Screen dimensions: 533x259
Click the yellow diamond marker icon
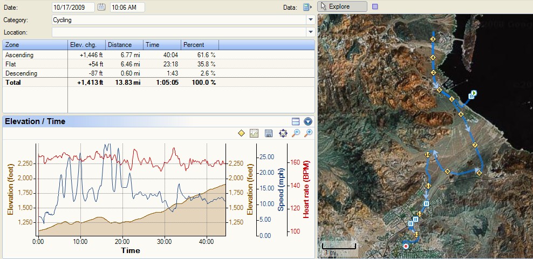(x=242, y=133)
